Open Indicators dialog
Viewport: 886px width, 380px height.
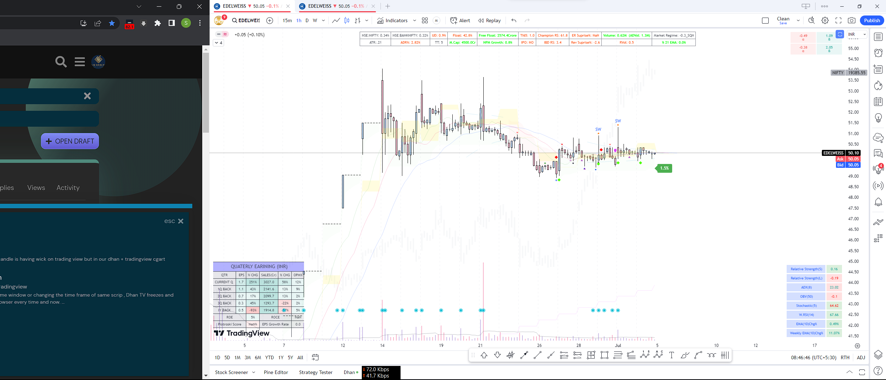[392, 20]
